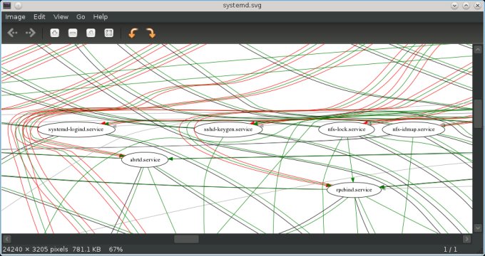
Task: Click the scroll-up arrow
Action: [478, 49]
